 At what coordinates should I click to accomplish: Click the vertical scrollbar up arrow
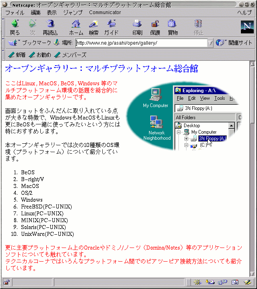click(x=252, y=64)
